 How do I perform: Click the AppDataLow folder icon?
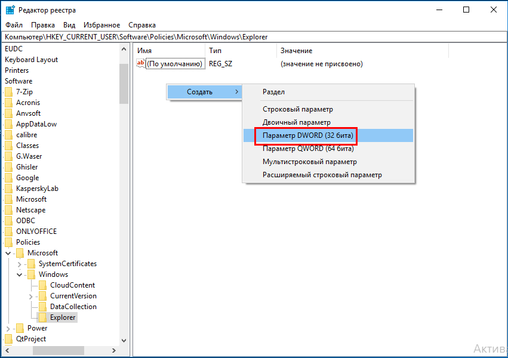pos(9,124)
